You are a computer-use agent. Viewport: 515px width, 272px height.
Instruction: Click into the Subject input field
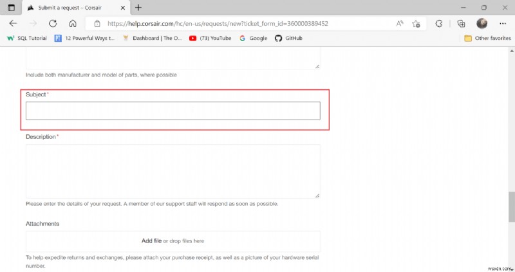pos(173,111)
